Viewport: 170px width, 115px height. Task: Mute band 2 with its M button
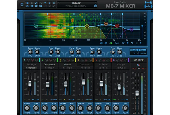point(50,60)
